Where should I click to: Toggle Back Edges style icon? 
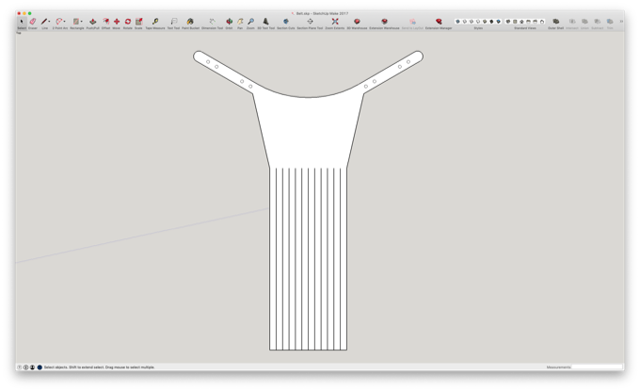(465, 22)
